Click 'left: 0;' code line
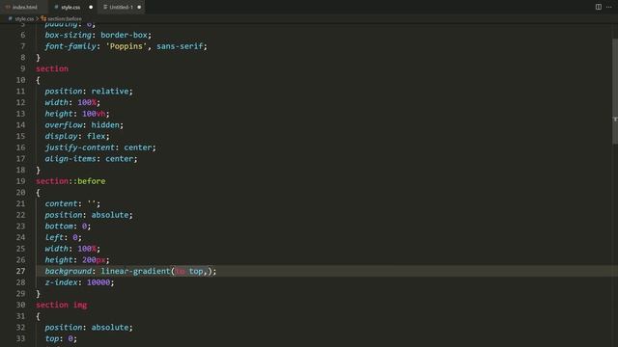 63,237
